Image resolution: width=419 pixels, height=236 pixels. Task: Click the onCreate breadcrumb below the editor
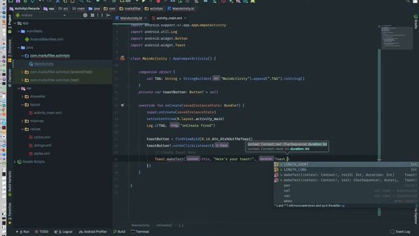point(164,226)
